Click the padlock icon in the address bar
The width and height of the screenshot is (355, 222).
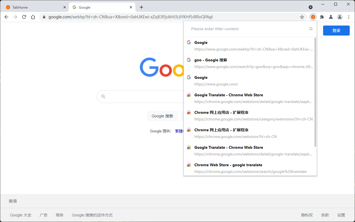(x=44, y=17)
